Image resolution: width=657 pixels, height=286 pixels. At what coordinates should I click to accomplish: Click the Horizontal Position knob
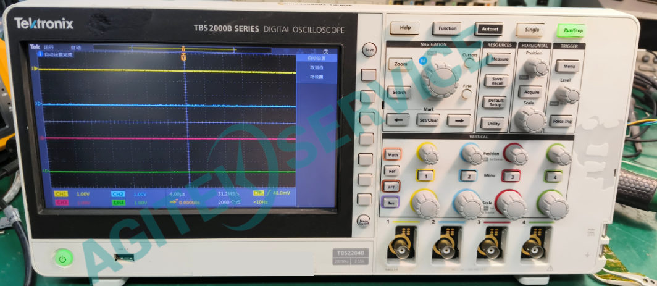(x=536, y=67)
